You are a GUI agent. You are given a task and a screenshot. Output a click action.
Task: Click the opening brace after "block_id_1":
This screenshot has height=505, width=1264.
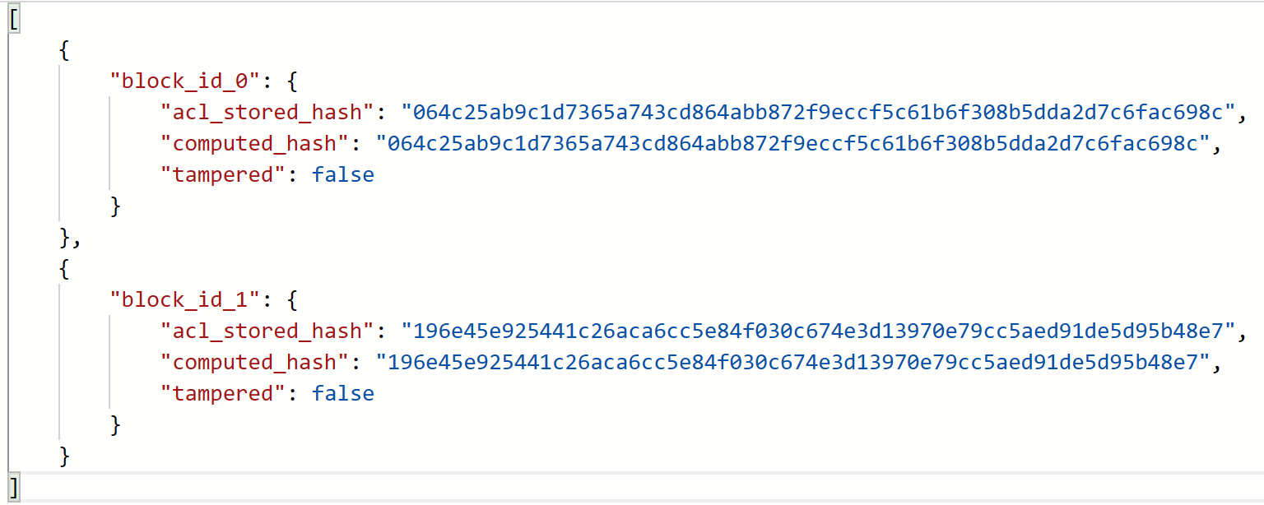point(292,299)
